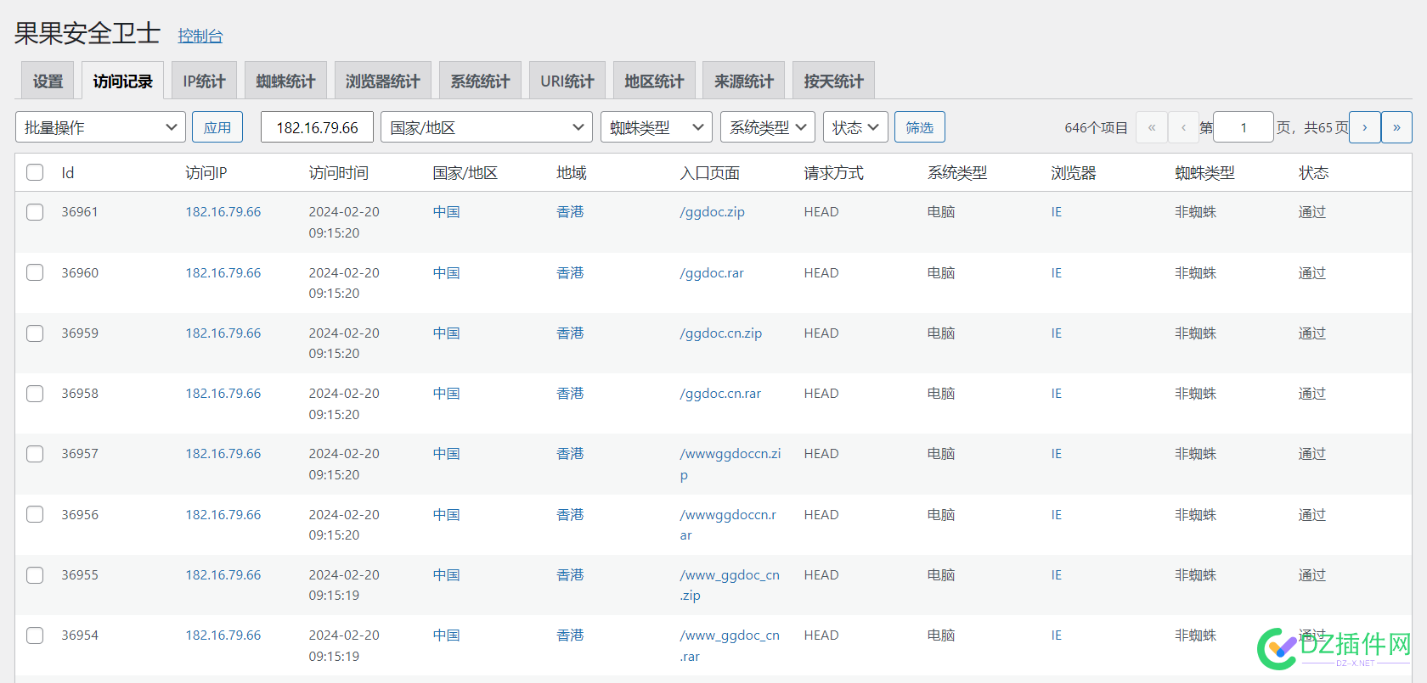Open entry page /ggdoc.zip link

pos(712,212)
